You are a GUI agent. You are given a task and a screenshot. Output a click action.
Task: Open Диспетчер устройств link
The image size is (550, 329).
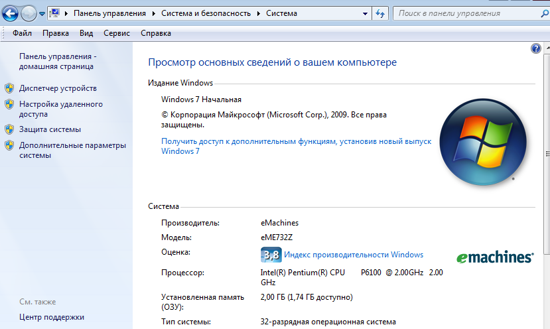click(58, 88)
